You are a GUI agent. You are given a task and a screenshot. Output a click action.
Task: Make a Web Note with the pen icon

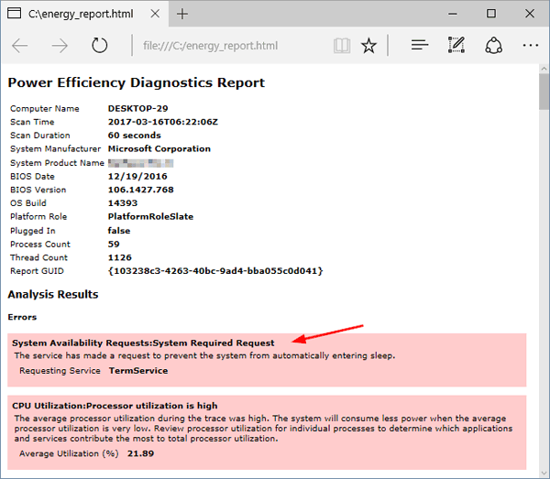[456, 46]
